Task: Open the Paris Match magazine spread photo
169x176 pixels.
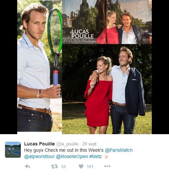Action: pos(107,22)
